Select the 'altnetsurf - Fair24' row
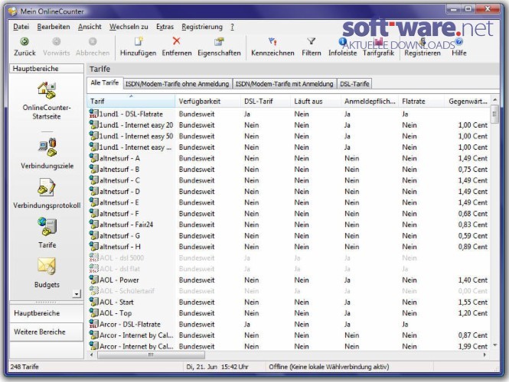The width and height of the screenshot is (509, 382). click(x=289, y=225)
